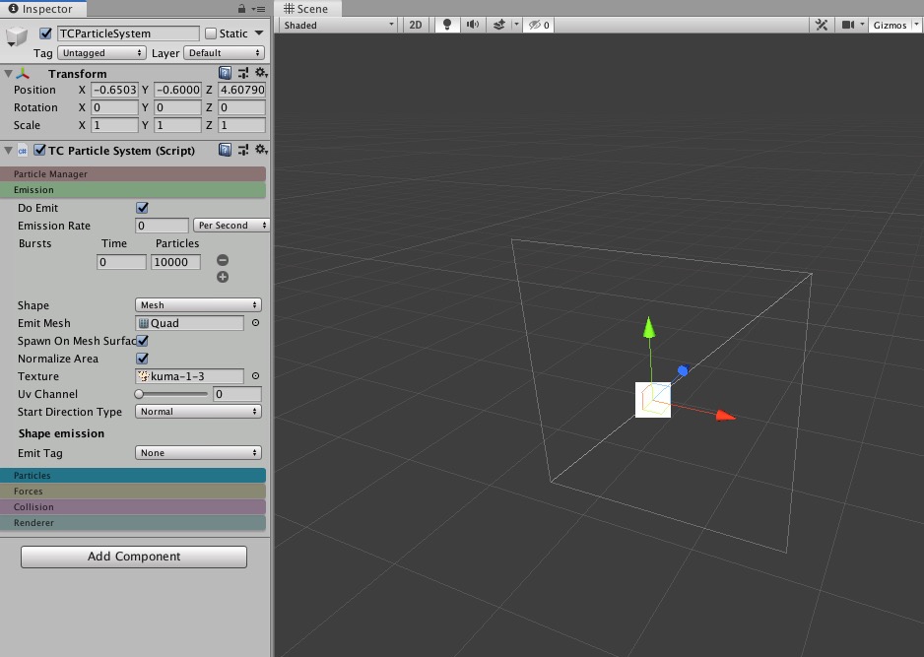Enable the Static checkbox
Image resolution: width=924 pixels, height=657 pixels.
coord(211,33)
